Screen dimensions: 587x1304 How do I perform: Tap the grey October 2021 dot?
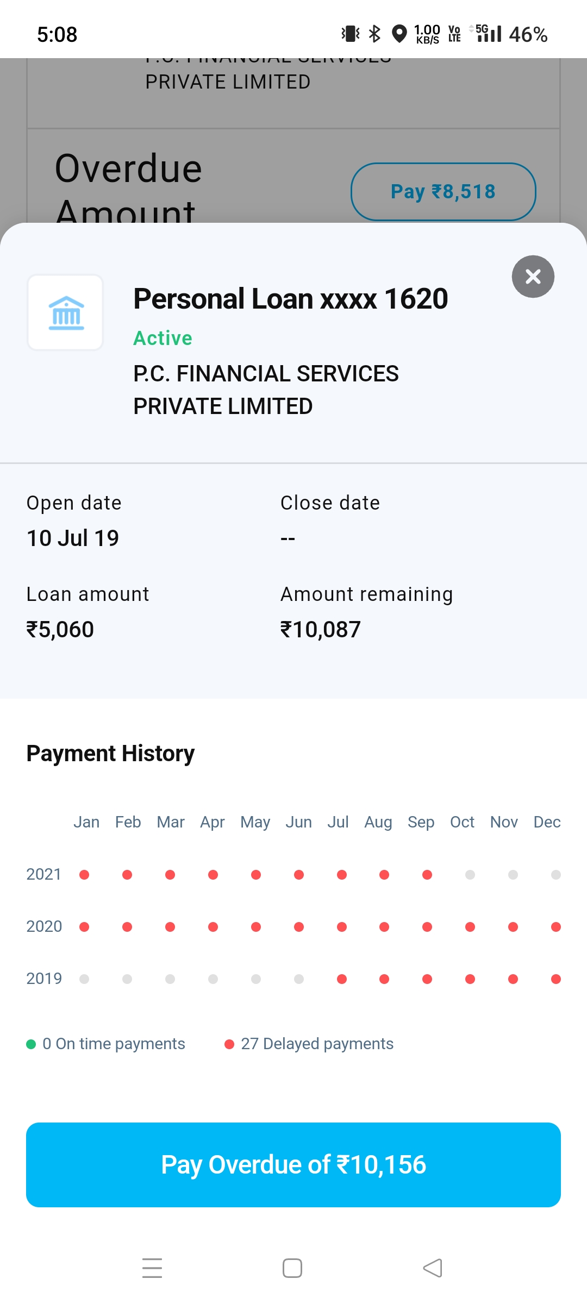[470, 875]
